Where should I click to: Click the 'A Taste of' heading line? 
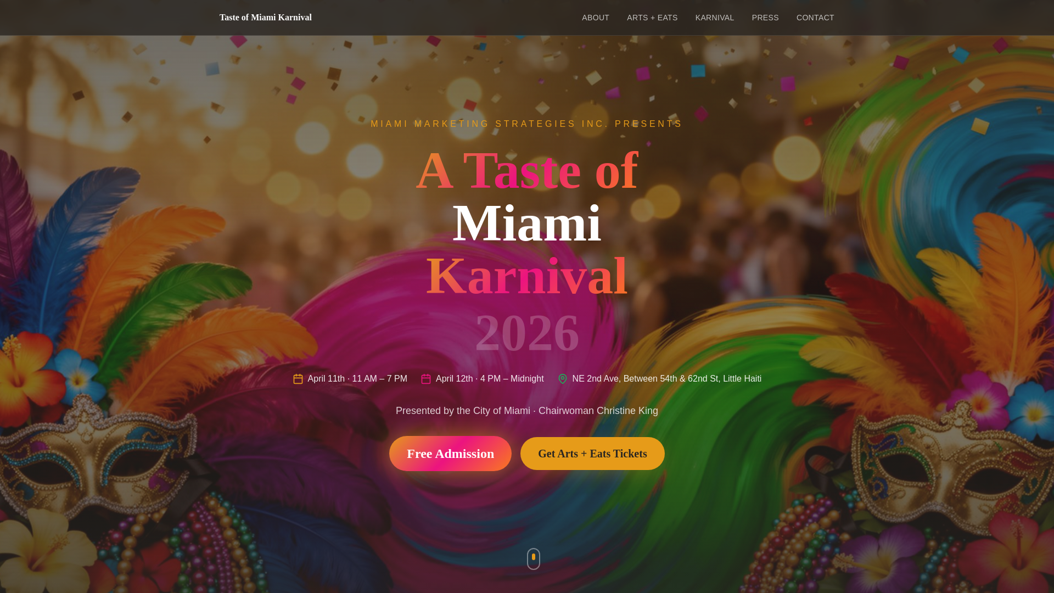point(527,171)
